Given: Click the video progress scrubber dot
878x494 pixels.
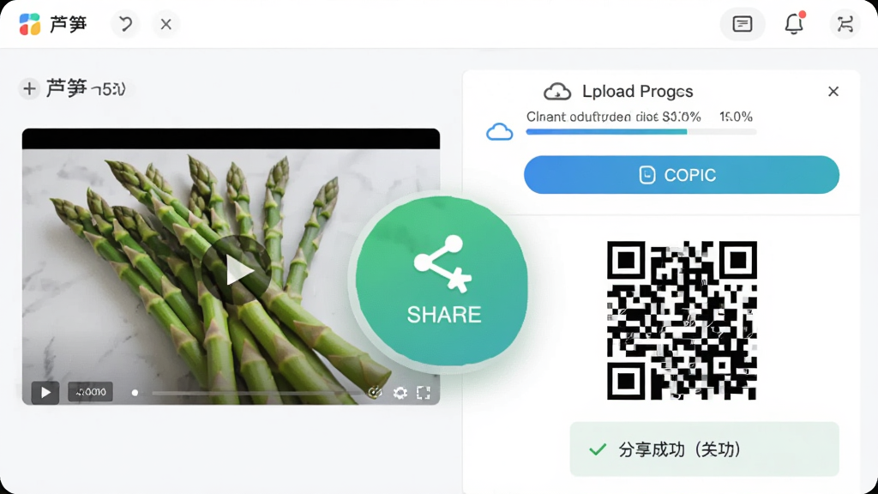Looking at the screenshot, I should [135, 393].
